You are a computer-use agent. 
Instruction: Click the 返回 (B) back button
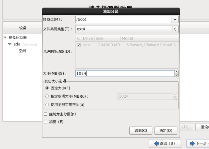click(x=165, y=143)
